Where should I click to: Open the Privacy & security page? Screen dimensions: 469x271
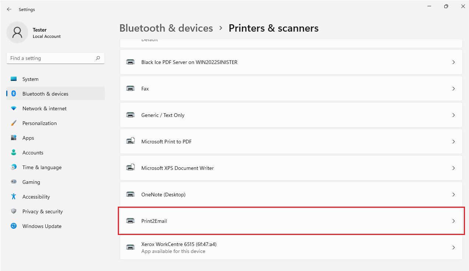(x=56, y=211)
